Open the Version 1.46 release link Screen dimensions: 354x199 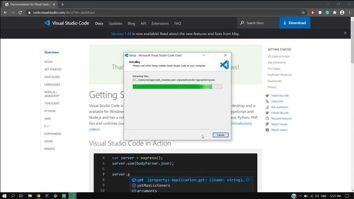click(121, 34)
